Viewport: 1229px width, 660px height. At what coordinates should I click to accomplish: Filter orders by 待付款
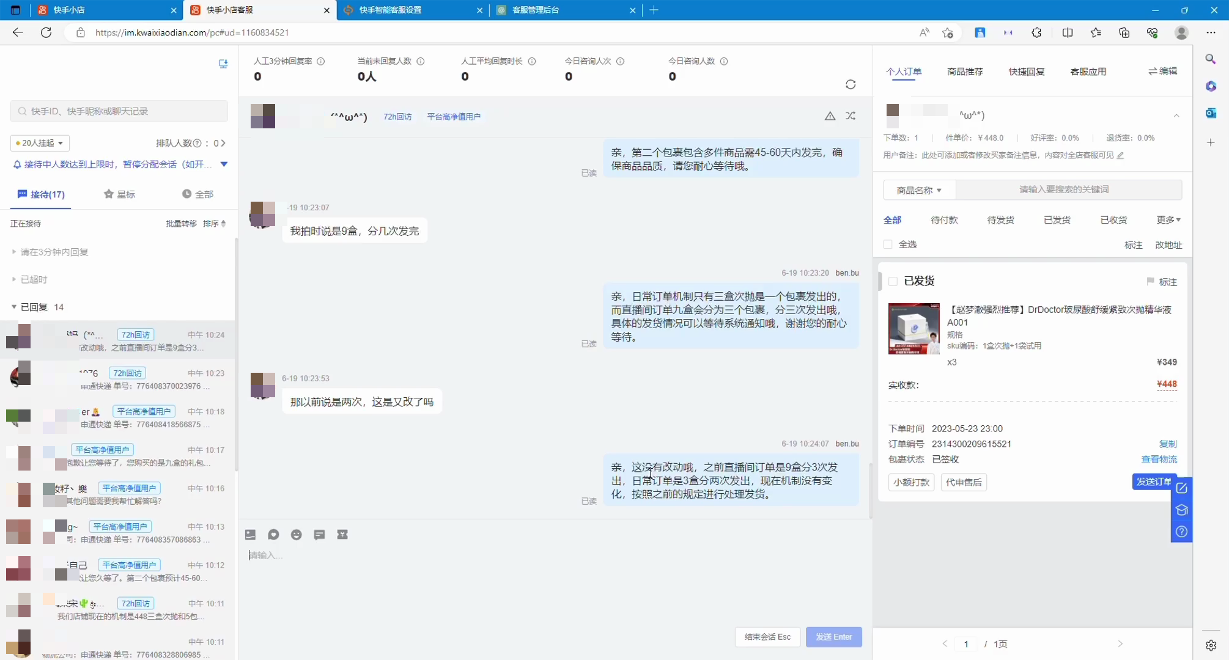tap(944, 220)
